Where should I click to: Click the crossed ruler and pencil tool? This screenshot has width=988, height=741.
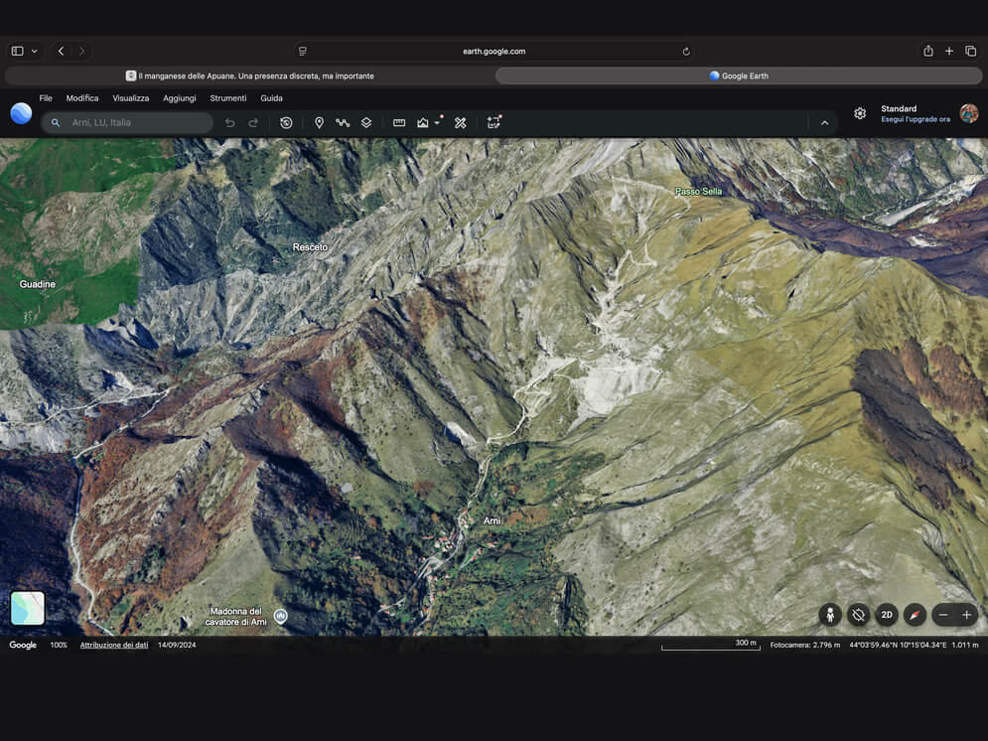pos(461,123)
